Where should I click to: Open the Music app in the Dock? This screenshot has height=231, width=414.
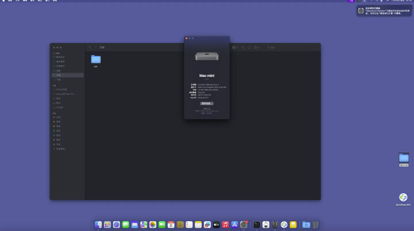(x=225, y=225)
